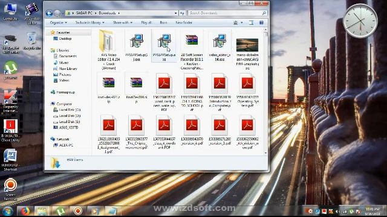Open the Windows Start menu

click(x=7, y=211)
